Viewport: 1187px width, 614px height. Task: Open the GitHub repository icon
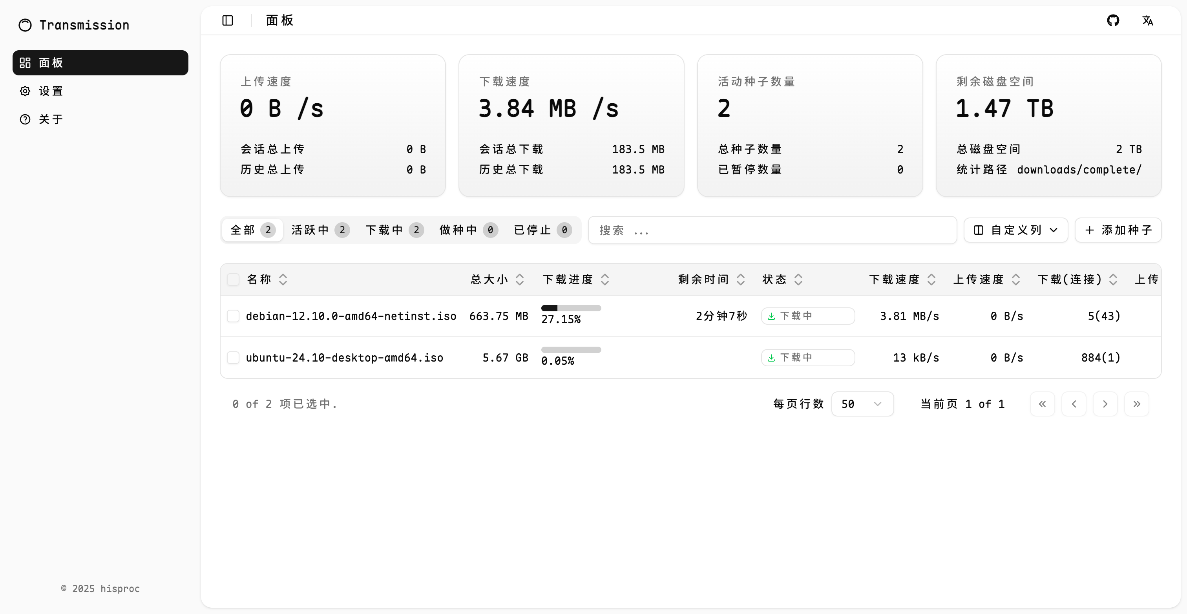(x=1113, y=20)
